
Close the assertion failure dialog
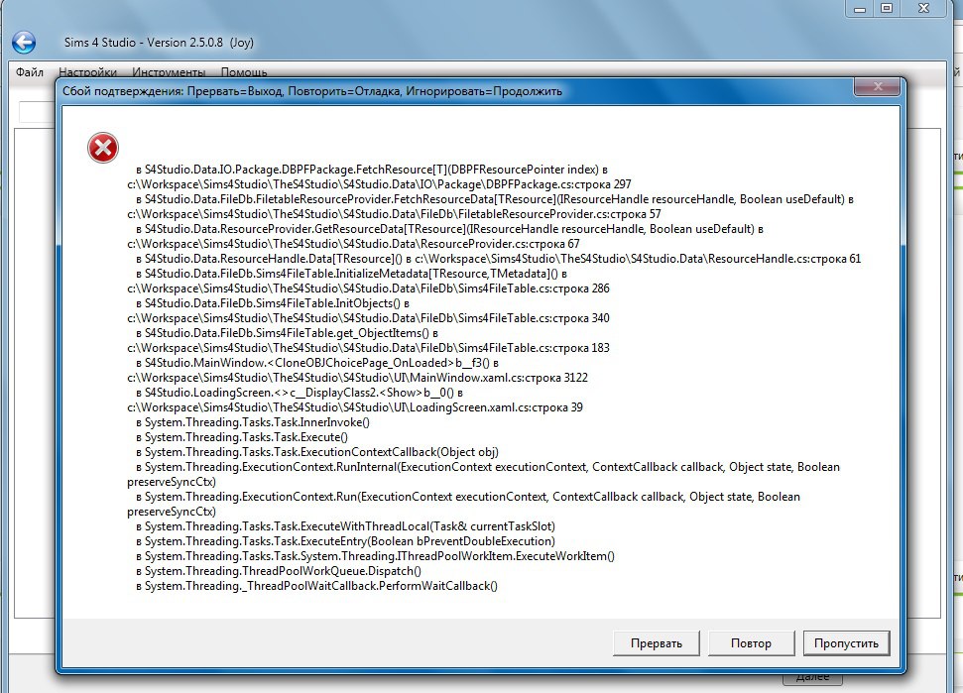pos(878,86)
